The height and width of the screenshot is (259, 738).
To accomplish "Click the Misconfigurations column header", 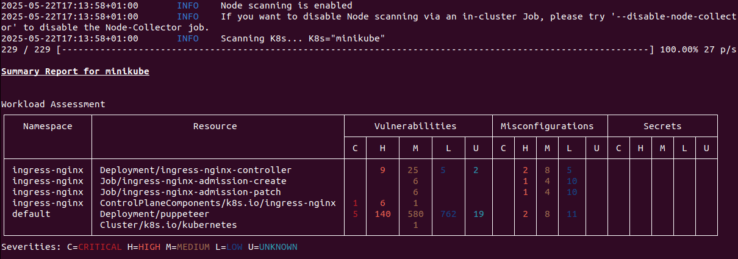I will coord(547,126).
